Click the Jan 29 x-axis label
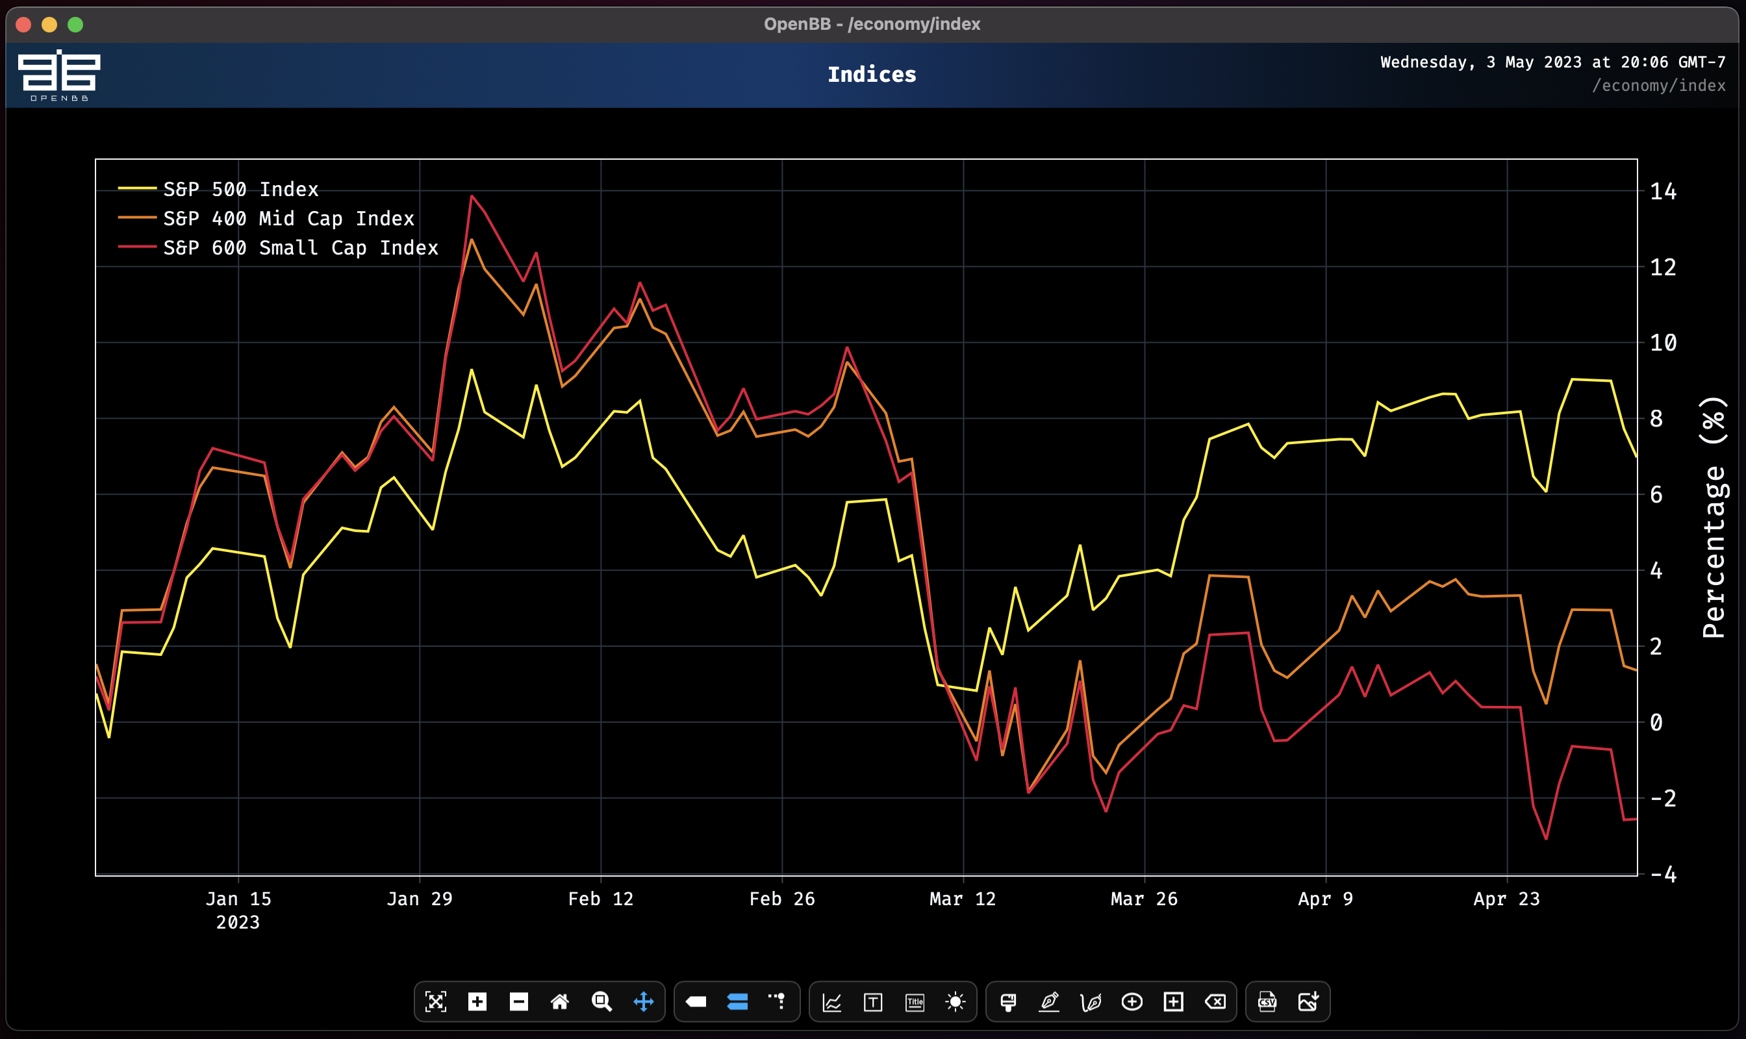Image resolution: width=1746 pixels, height=1039 pixels. coord(420,899)
